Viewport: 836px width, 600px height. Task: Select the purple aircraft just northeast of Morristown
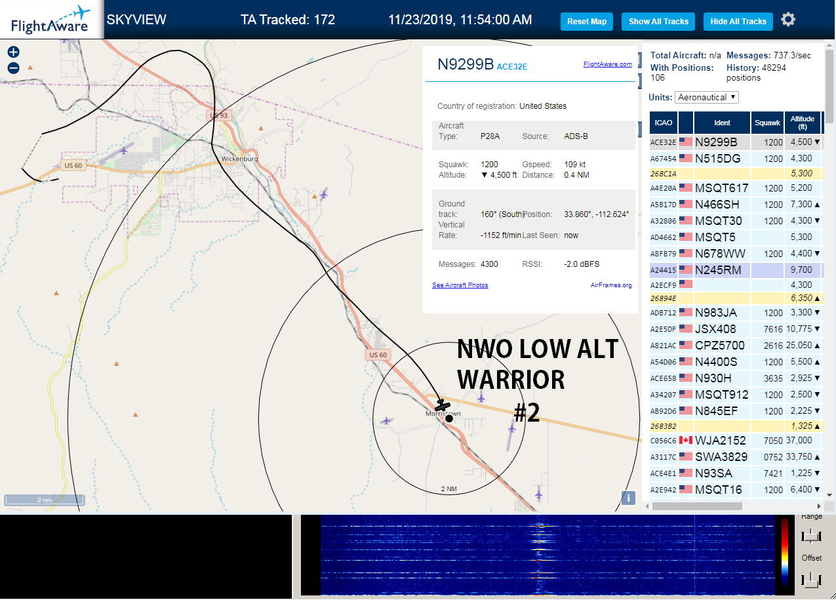click(481, 397)
